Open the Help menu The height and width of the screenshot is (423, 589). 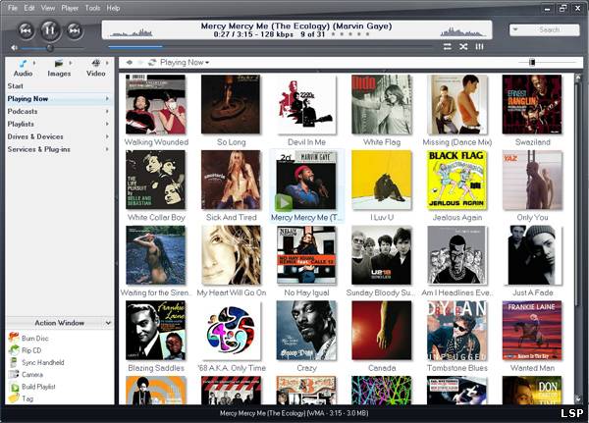(113, 8)
